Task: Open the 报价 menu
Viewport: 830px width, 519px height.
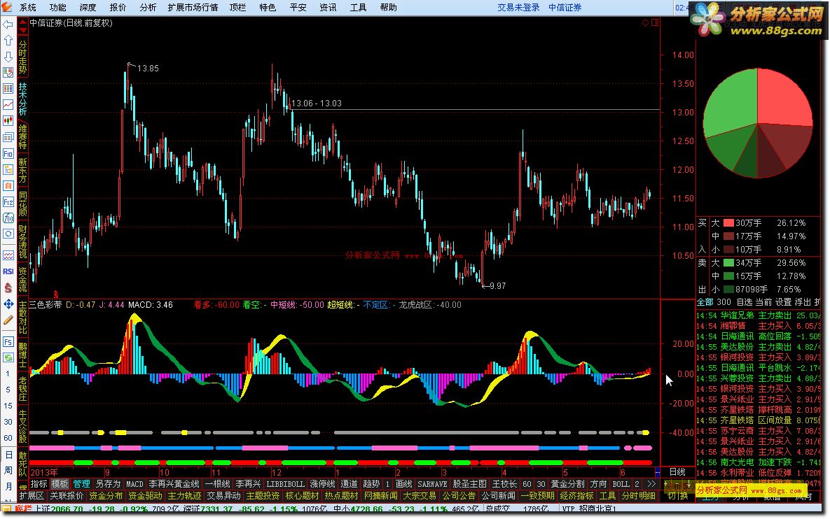Action: 118,8
